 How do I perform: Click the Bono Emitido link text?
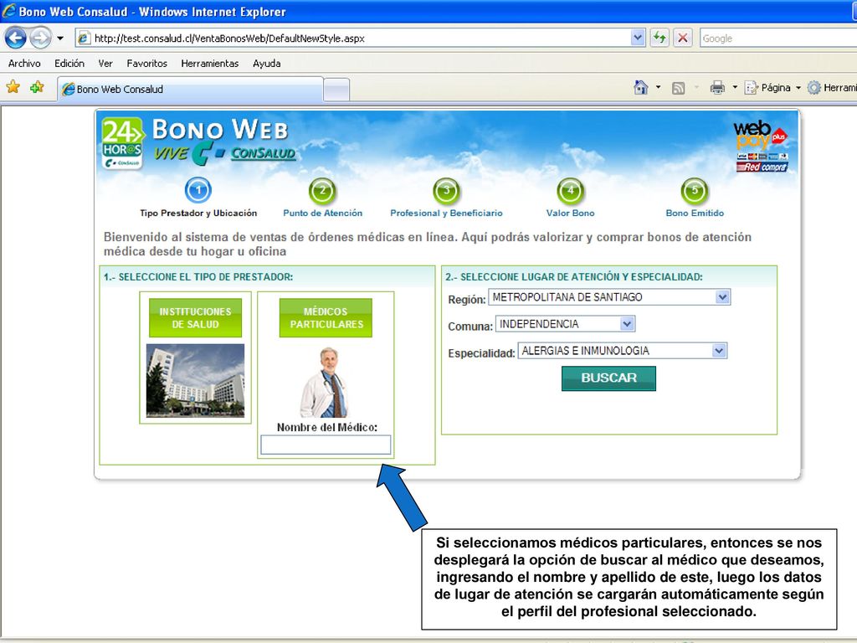click(695, 213)
